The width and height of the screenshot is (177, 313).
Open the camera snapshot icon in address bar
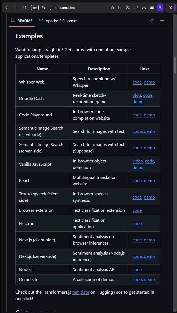pos(112,8)
